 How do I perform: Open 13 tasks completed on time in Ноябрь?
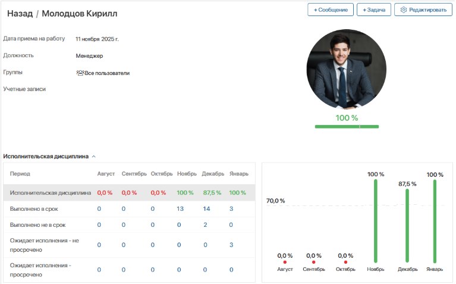coord(180,209)
